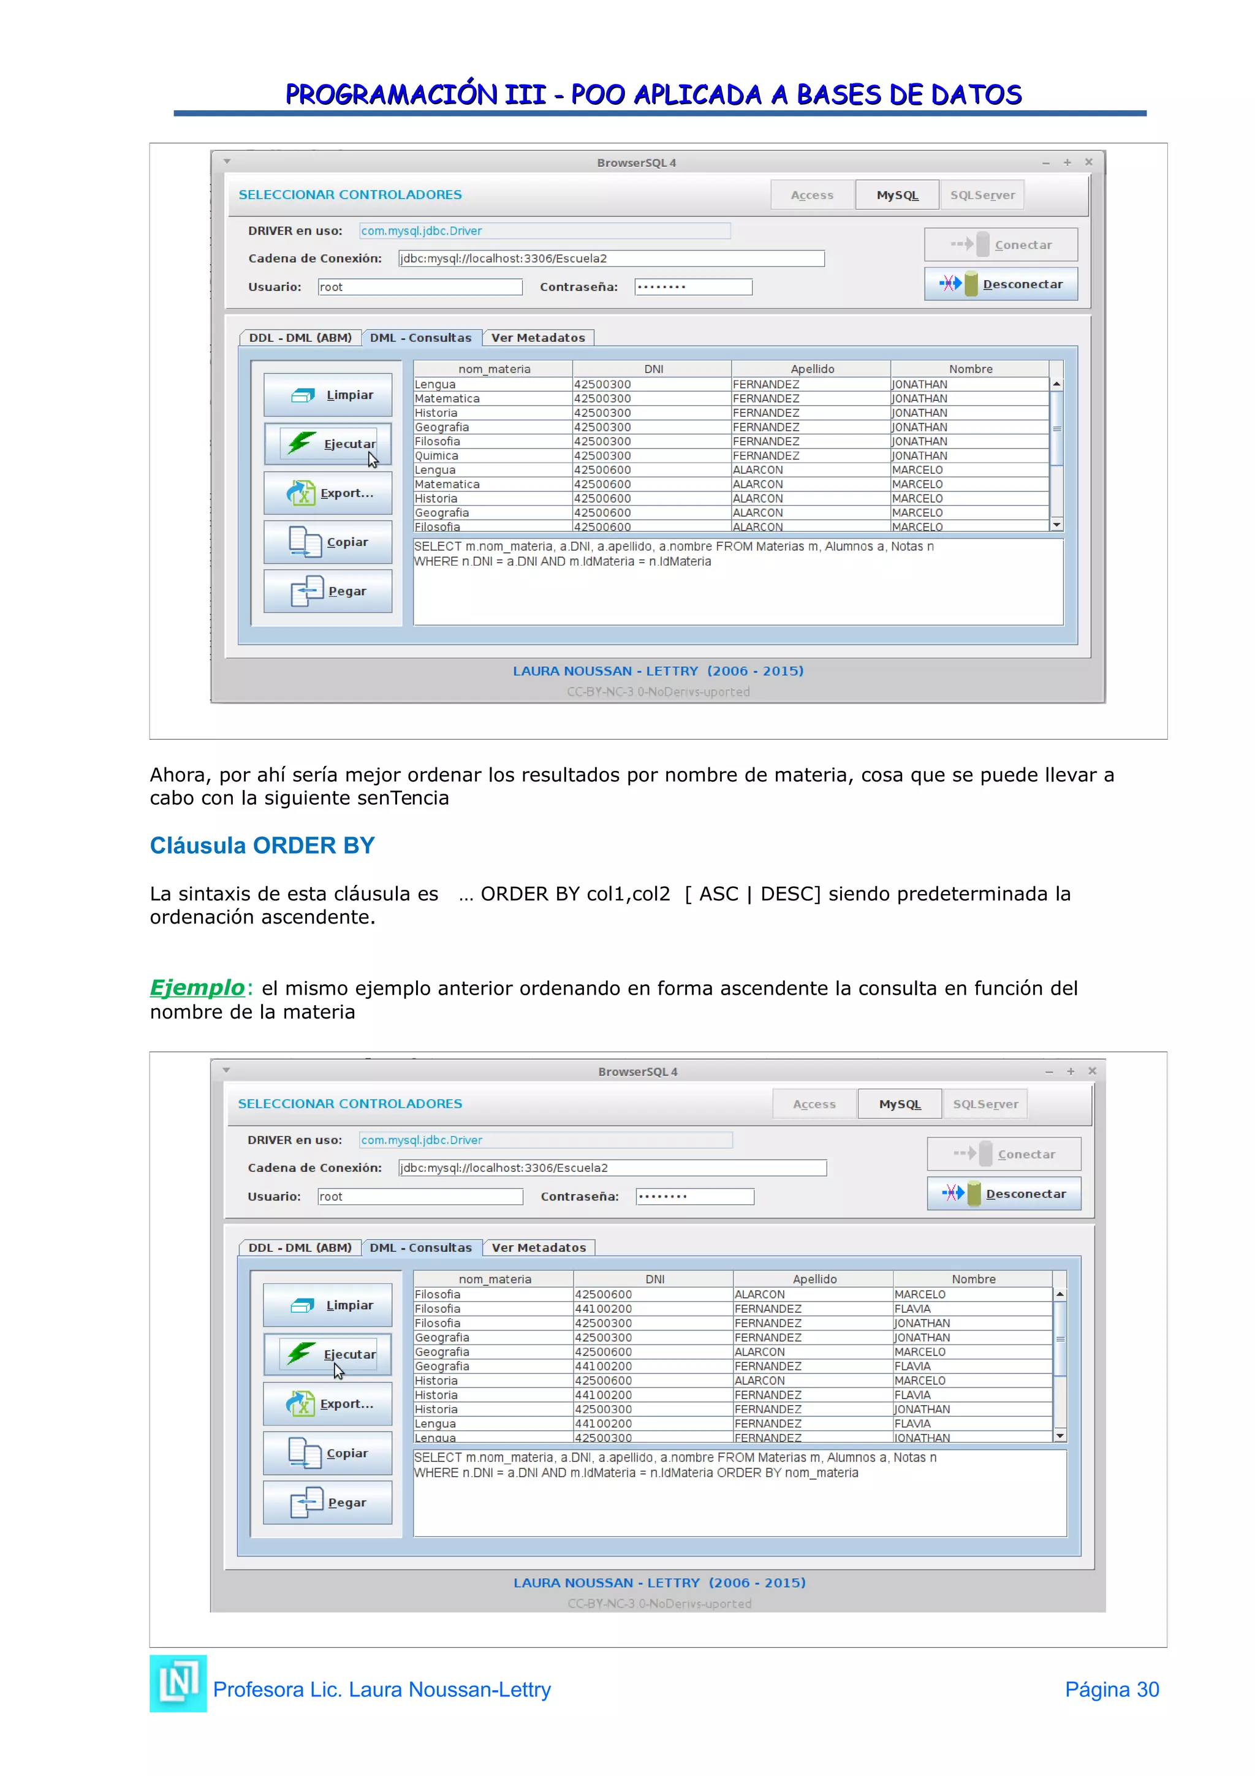The image size is (1255, 1776).
Task: Switch to Ver Metadatos tab in upper window
Action: pyautogui.click(x=538, y=338)
